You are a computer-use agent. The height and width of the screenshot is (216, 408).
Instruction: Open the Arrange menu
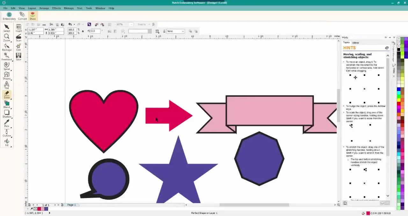(44, 8)
